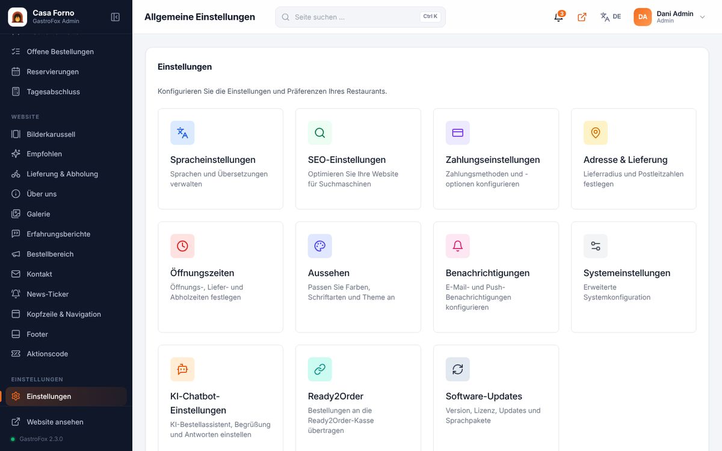Click the Zahlungseinstellungen card icon
Image resolution: width=722 pixels, height=451 pixels.
pos(458,133)
